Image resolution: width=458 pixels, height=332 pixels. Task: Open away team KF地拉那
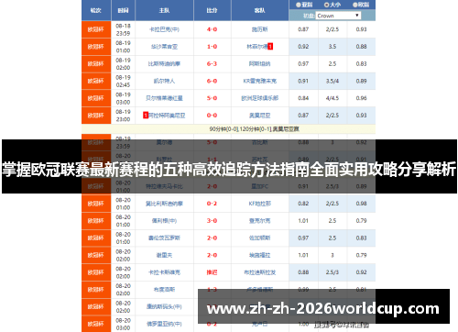click(x=260, y=204)
